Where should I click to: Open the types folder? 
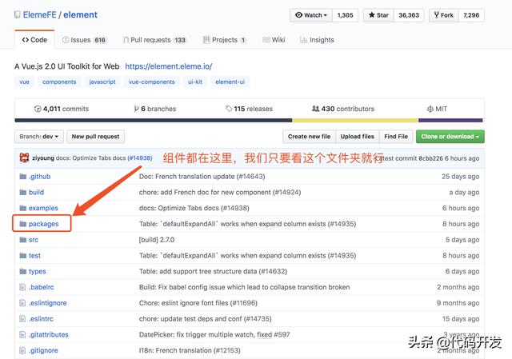click(38, 271)
